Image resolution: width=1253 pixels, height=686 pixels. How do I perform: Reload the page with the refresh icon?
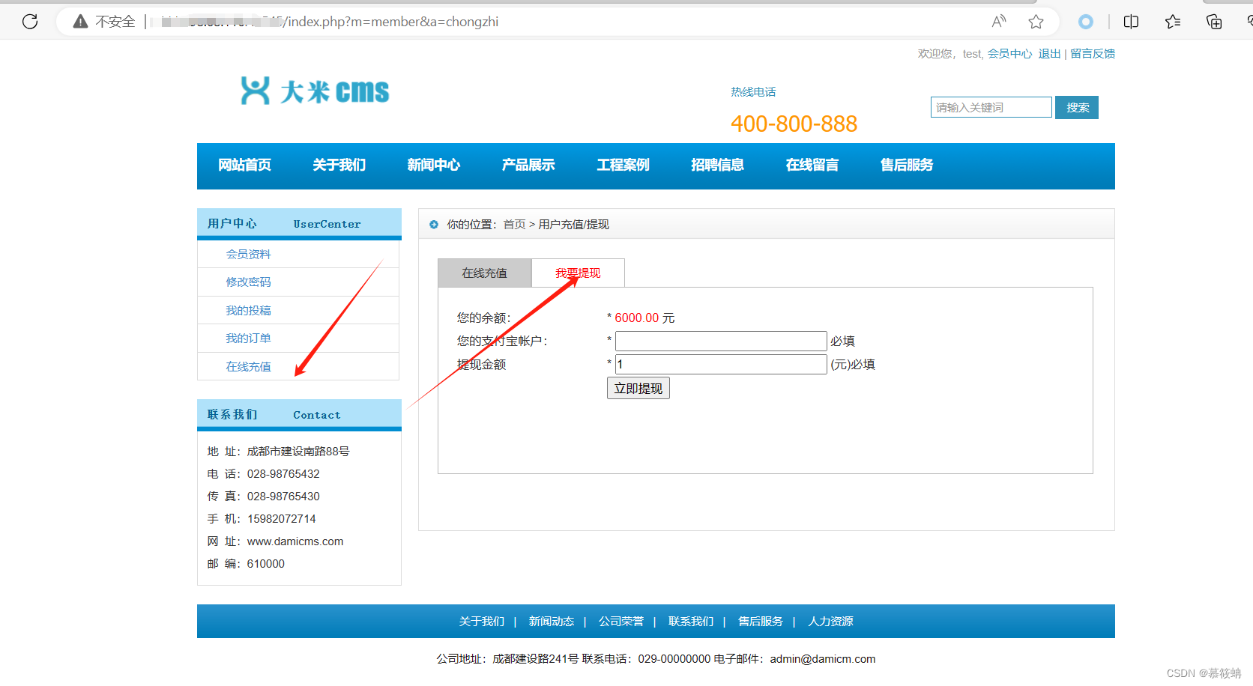(x=30, y=21)
